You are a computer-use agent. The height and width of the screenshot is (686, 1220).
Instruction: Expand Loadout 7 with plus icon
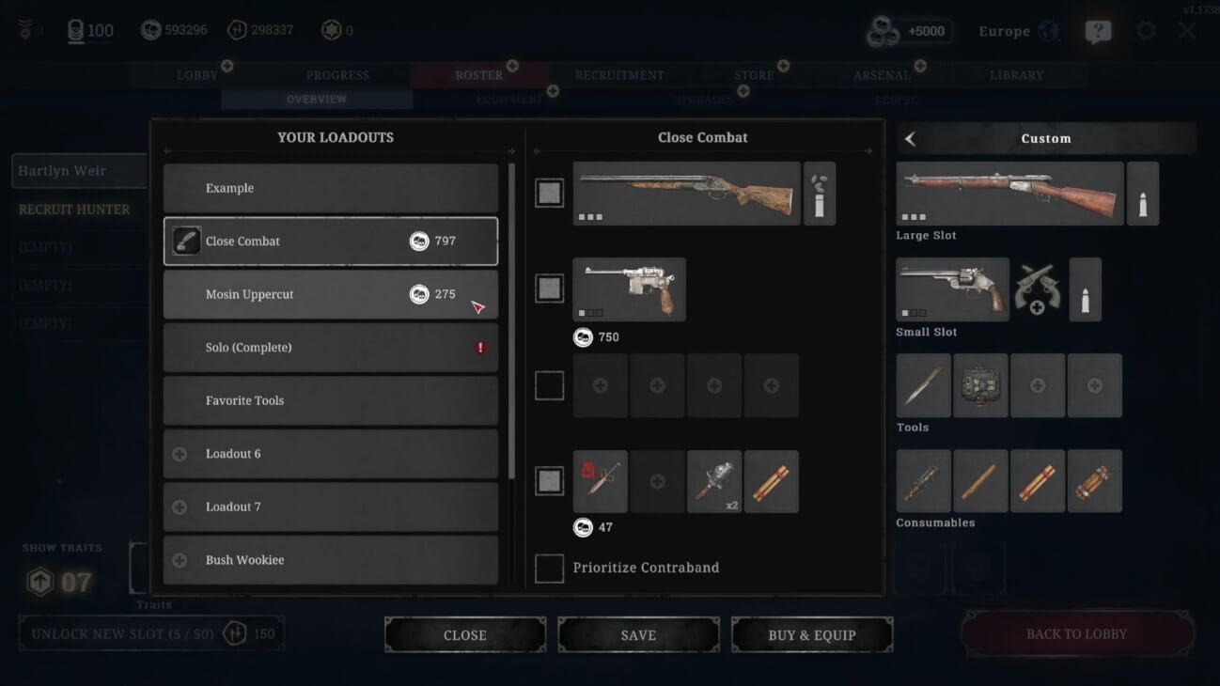tap(180, 507)
